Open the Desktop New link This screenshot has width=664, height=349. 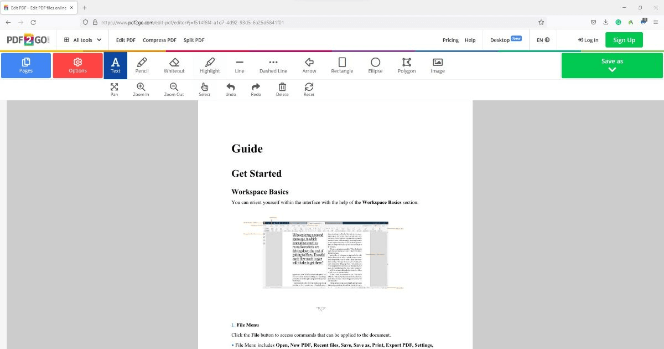(x=506, y=40)
